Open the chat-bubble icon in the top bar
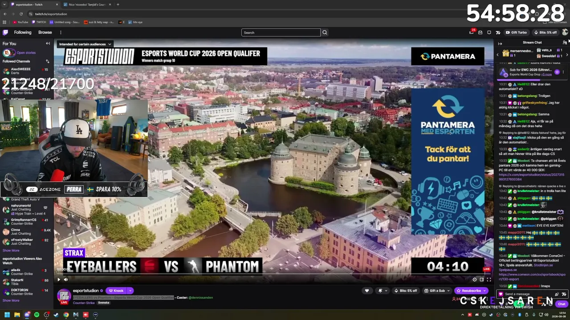 point(489,32)
